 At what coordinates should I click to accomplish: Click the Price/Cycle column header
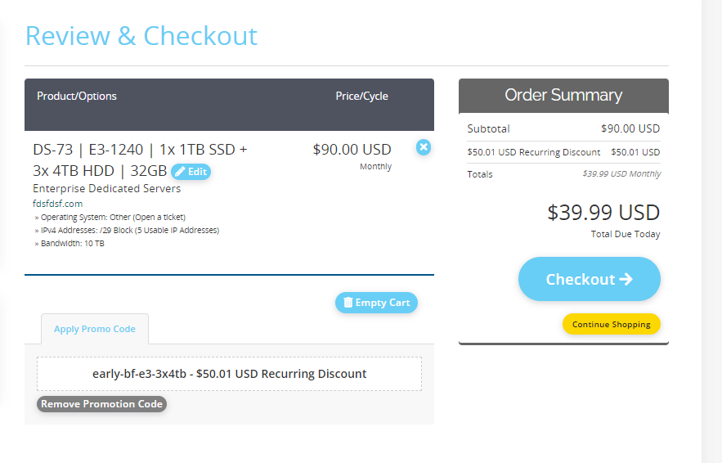click(361, 96)
